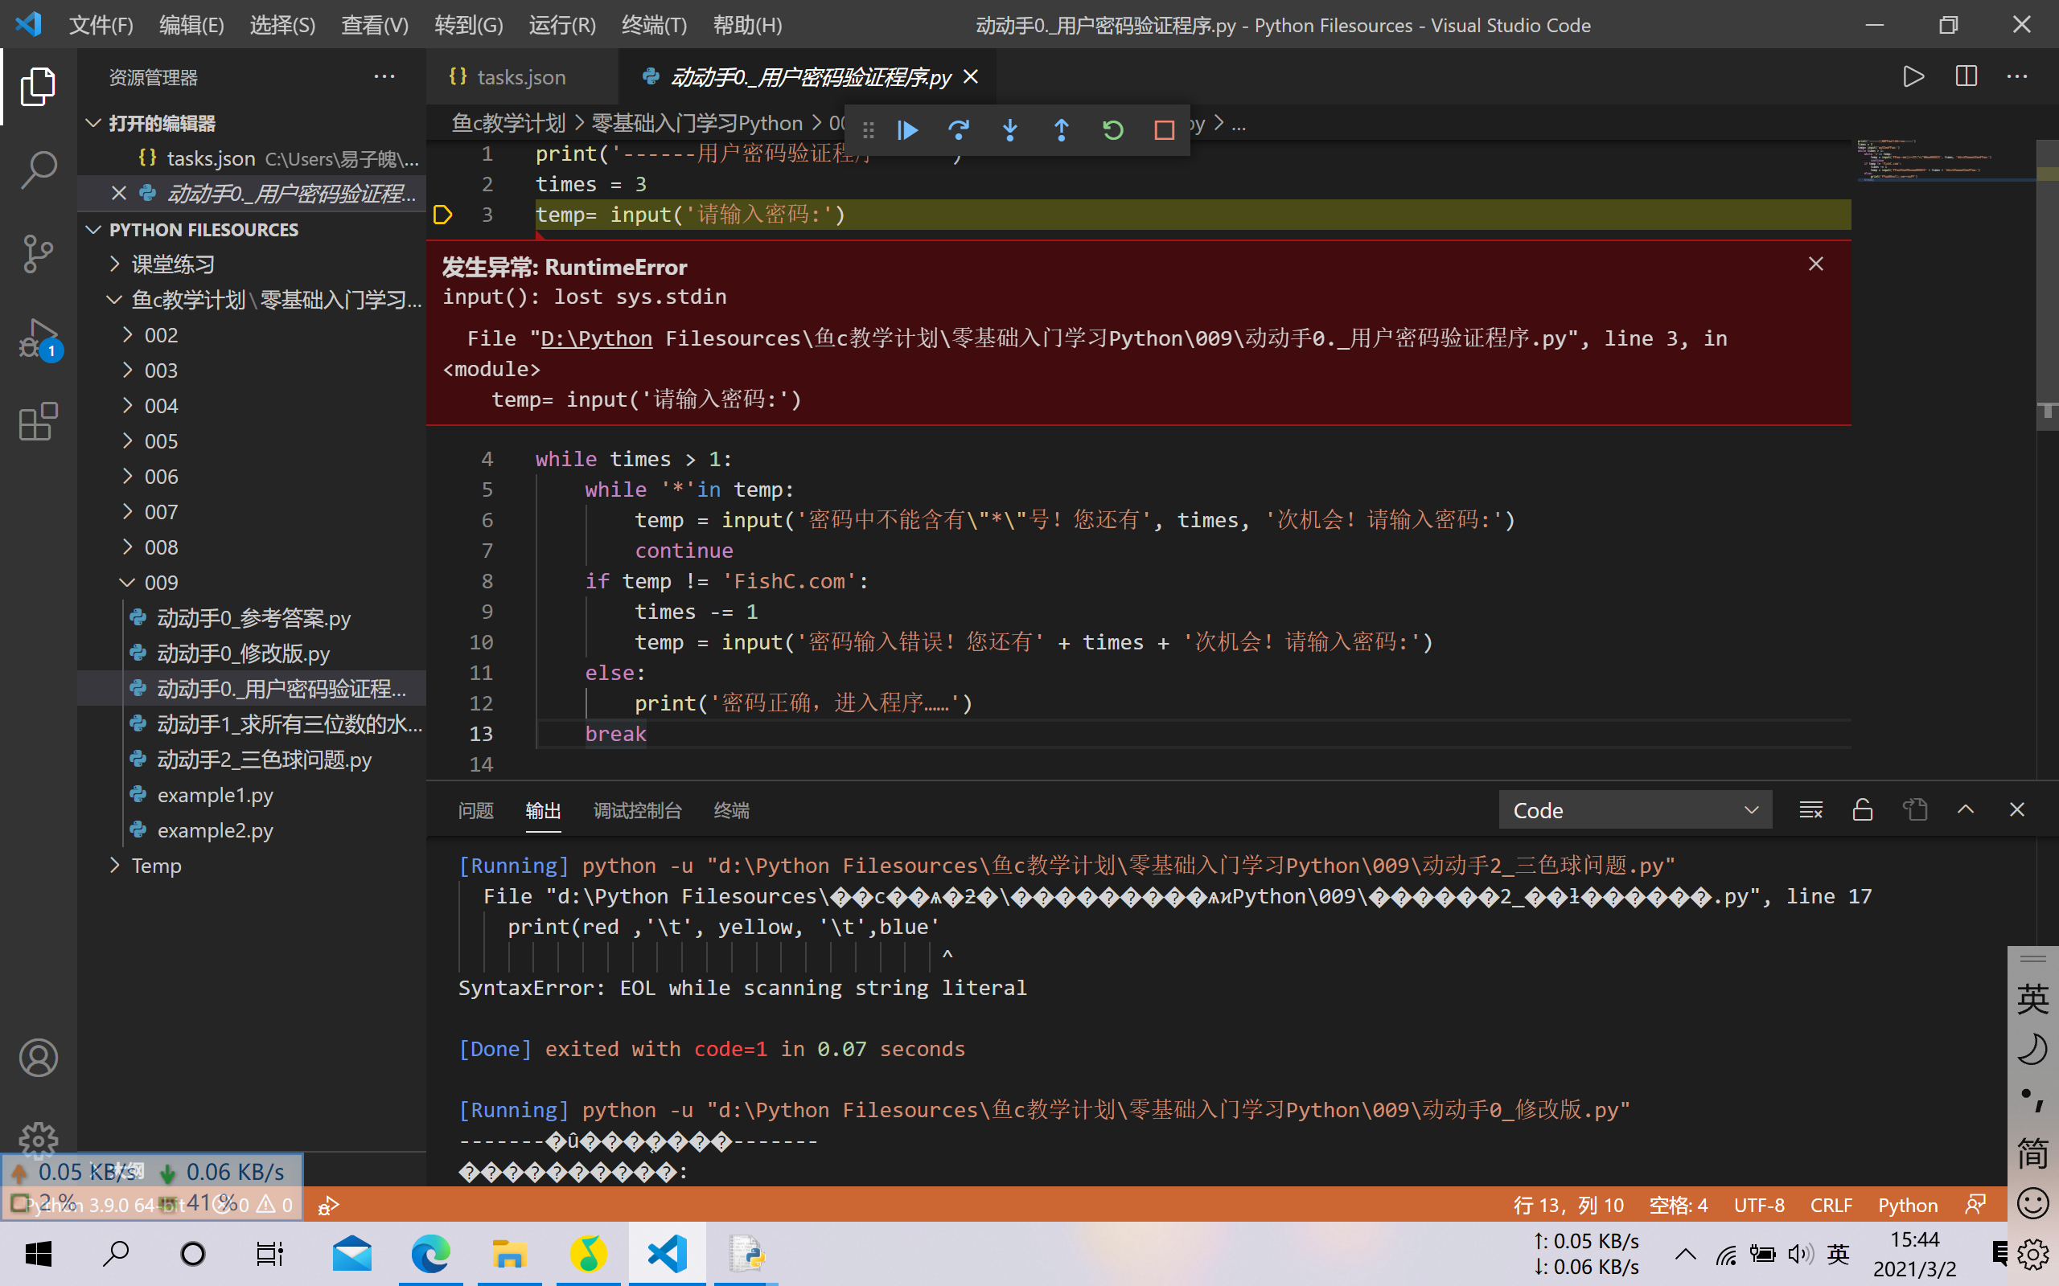Switch to the 调试控制台 panel tab
Screen dimensions: 2059x1286
point(637,810)
